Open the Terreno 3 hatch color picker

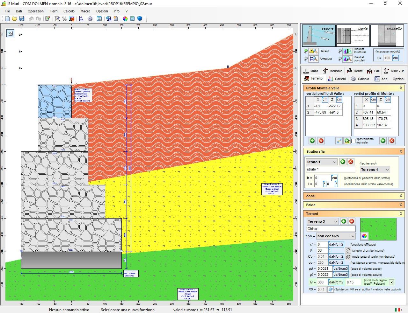(364, 236)
